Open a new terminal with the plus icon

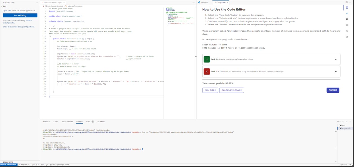coord(338,122)
